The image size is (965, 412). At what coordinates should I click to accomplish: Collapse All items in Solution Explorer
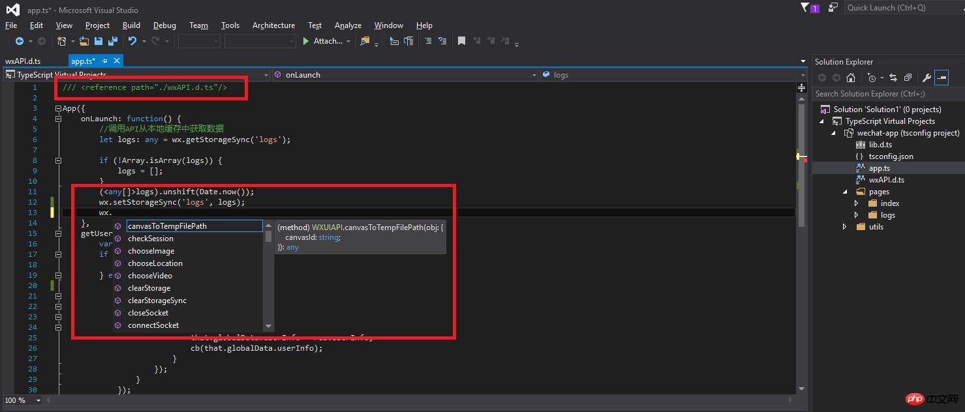(x=908, y=78)
